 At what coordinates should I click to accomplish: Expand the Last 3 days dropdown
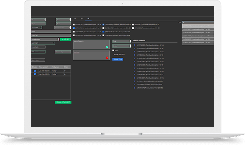38,60
